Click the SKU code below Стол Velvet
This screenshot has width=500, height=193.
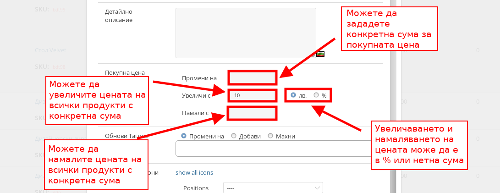59,67
